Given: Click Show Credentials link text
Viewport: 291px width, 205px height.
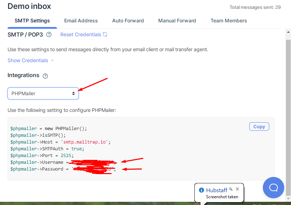Looking at the screenshot, I should point(27,60).
